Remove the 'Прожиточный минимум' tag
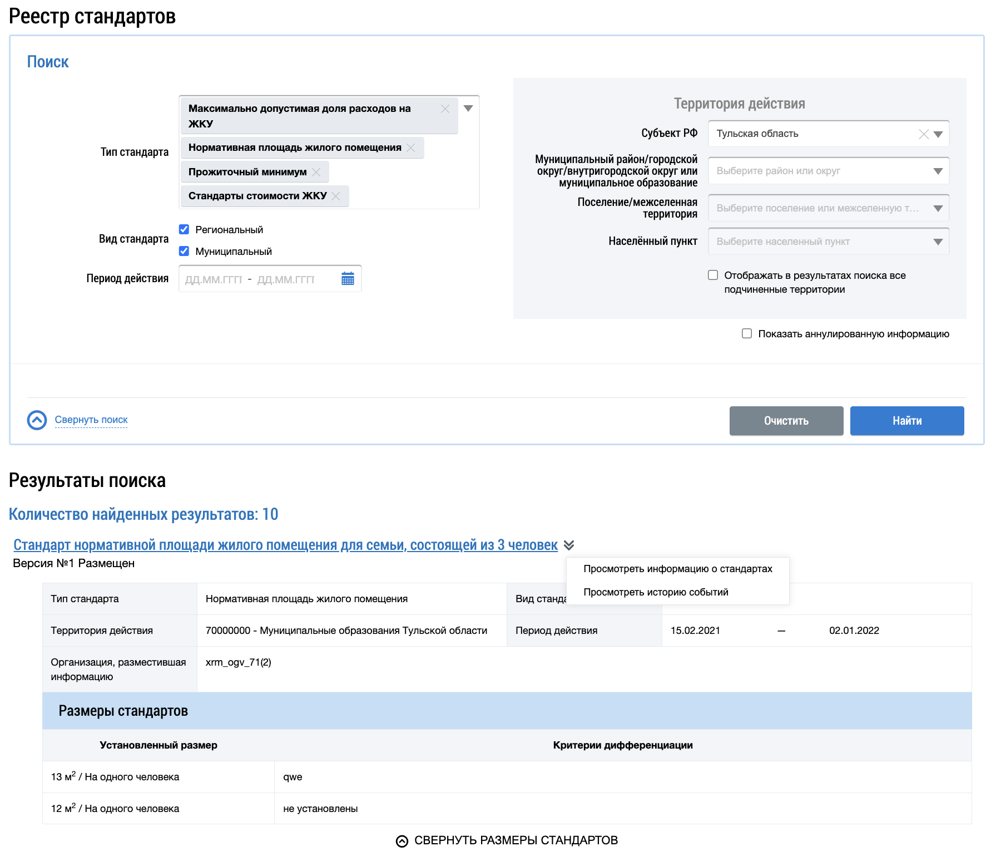Viewport: 991px width, 866px height. click(316, 172)
